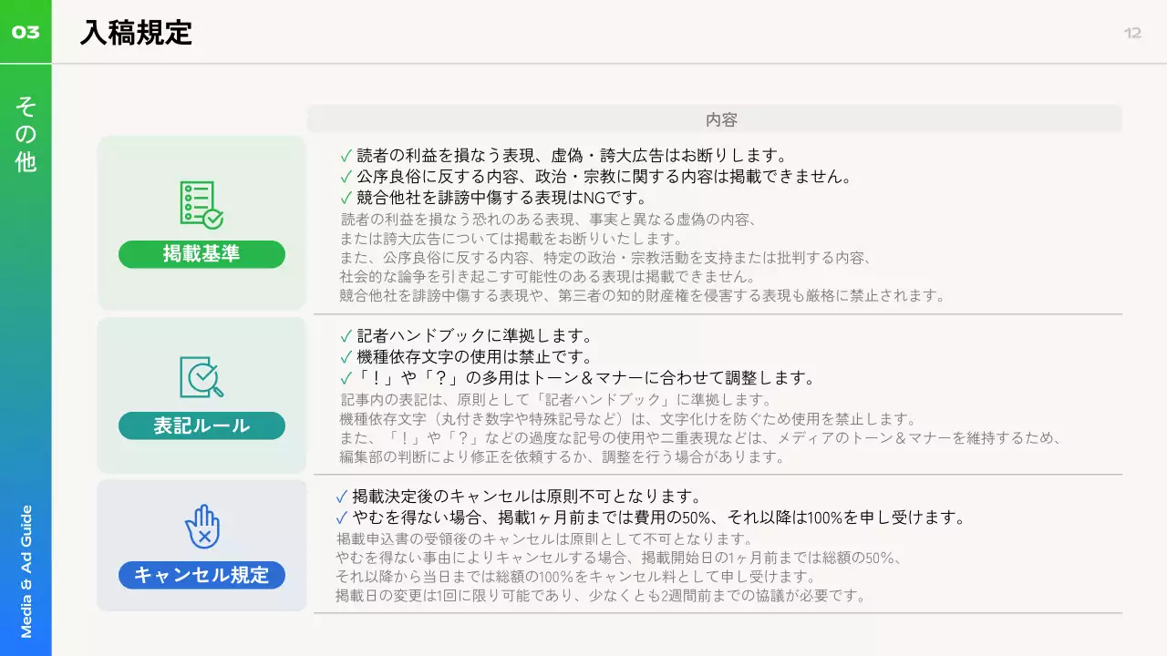
Task: Click the checkmark before 掲載決定後のキャンセル
Action: (x=341, y=497)
